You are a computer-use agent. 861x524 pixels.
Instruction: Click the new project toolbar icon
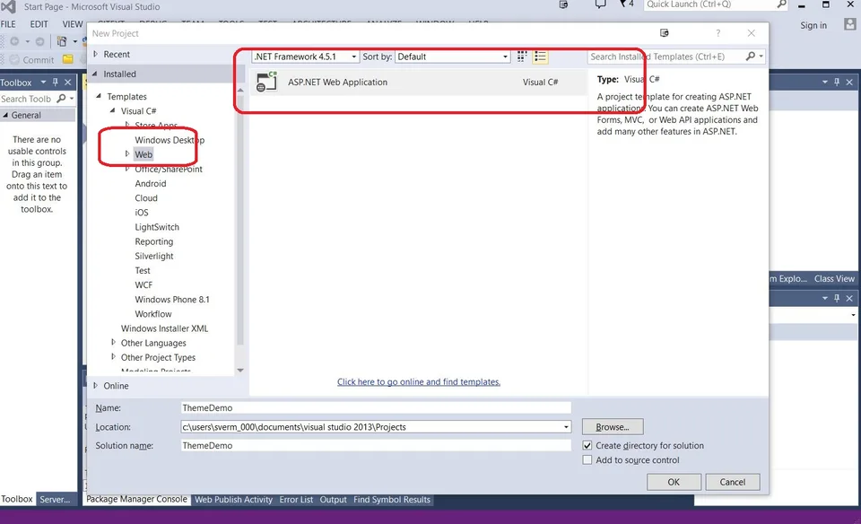[62, 41]
